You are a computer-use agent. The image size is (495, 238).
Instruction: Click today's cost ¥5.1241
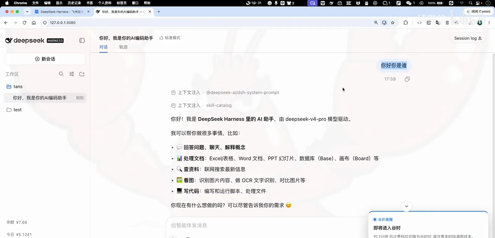[x=19, y=234]
